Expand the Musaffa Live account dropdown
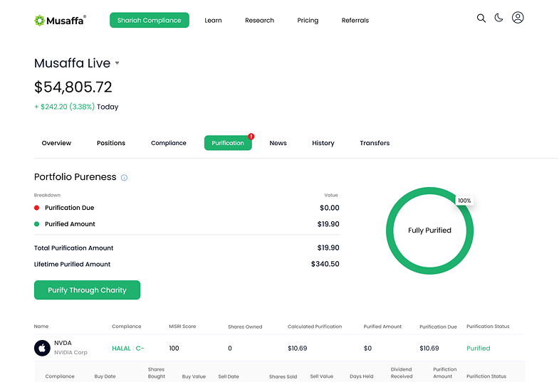The image size is (559, 382). pos(117,63)
